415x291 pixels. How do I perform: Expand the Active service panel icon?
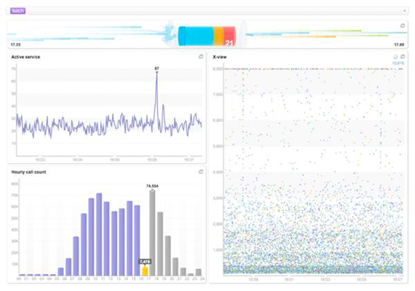[201, 57]
